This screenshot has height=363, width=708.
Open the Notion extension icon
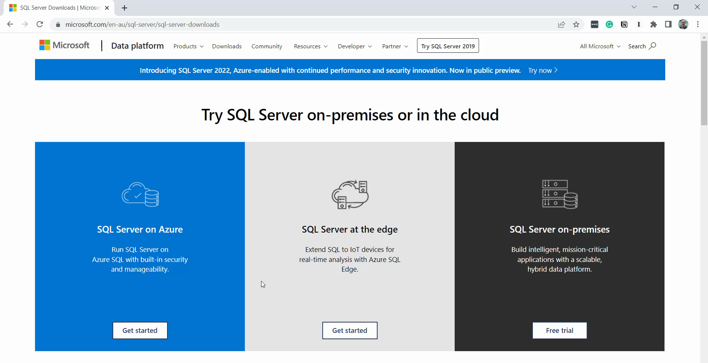pos(624,25)
